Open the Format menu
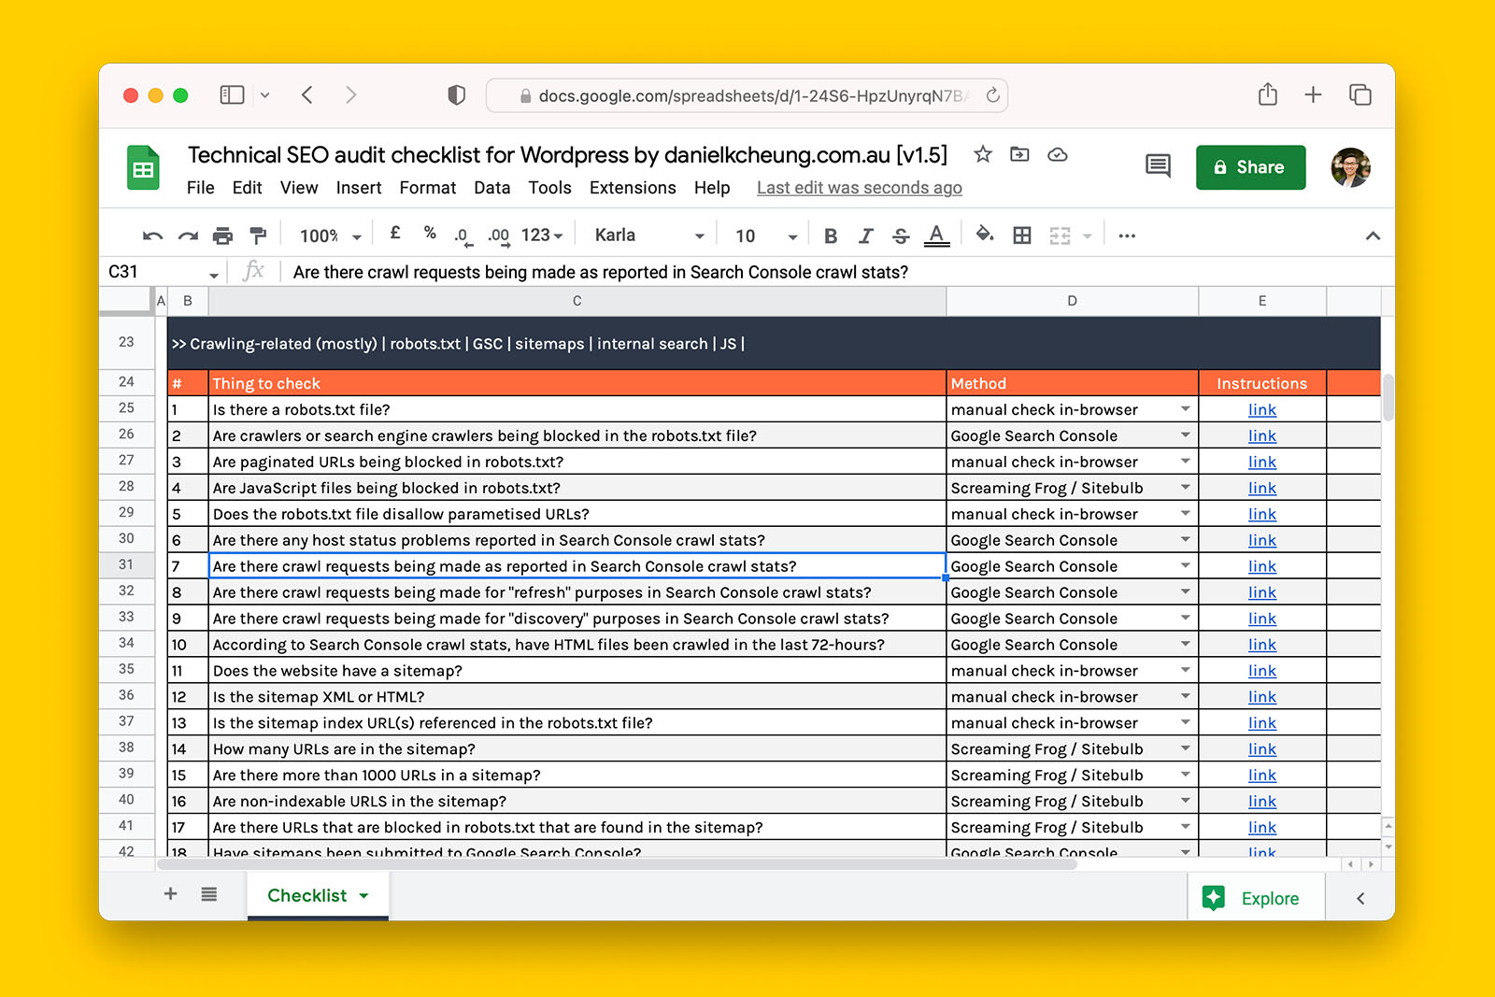This screenshot has width=1495, height=997. pyautogui.click(x=428, y=188)
